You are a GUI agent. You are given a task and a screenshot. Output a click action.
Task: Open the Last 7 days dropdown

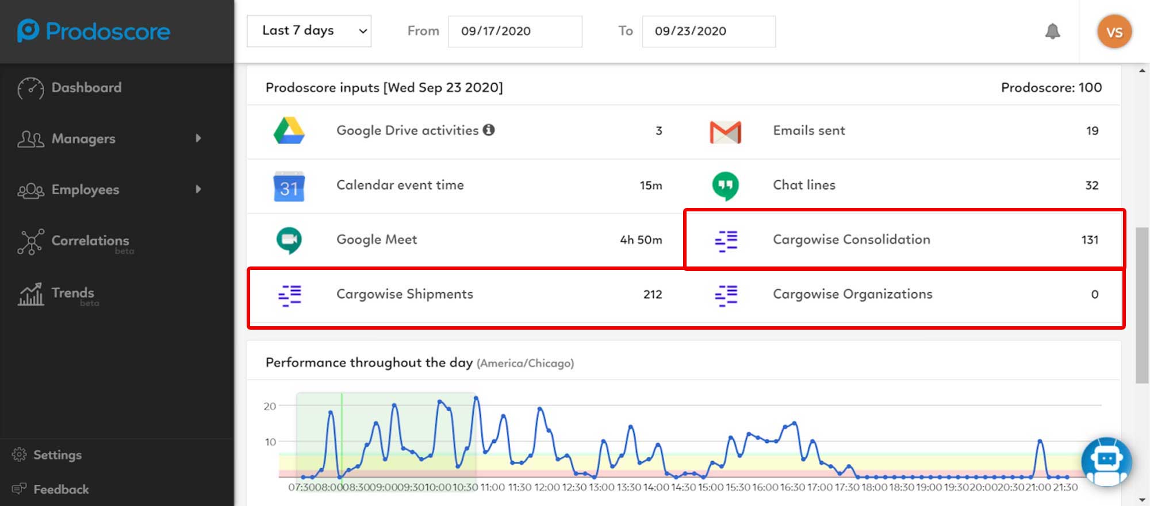coord(309,31)
